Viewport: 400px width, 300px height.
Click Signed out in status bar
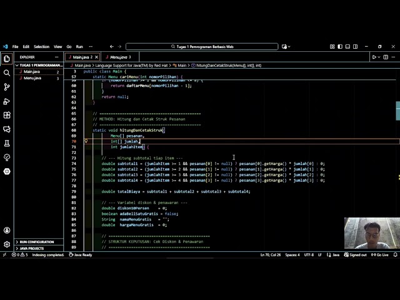tap(356, 255)
